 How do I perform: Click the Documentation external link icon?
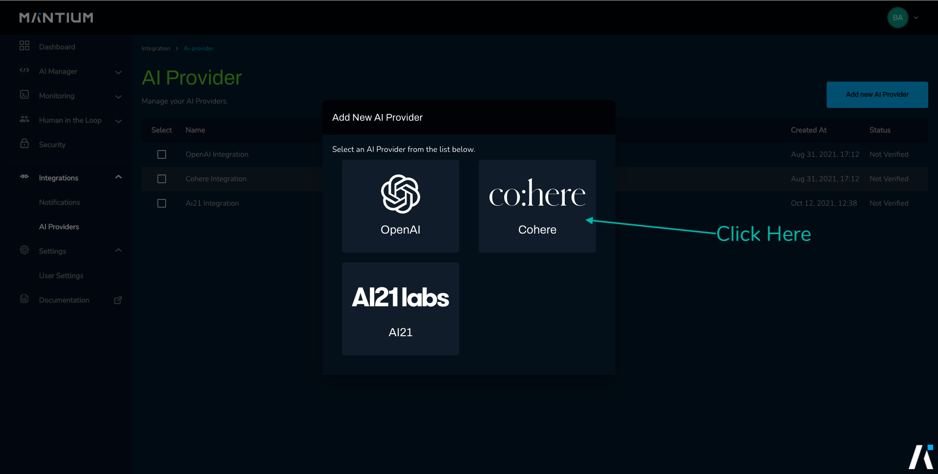click(x=118, y=300)
